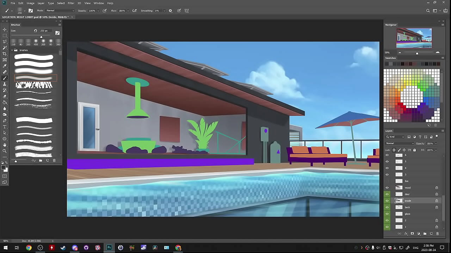This screenshot has height=253, width=451.
Task: Select the Healing Brush tool
Action: pyautogui.click(x=5, y=72)
